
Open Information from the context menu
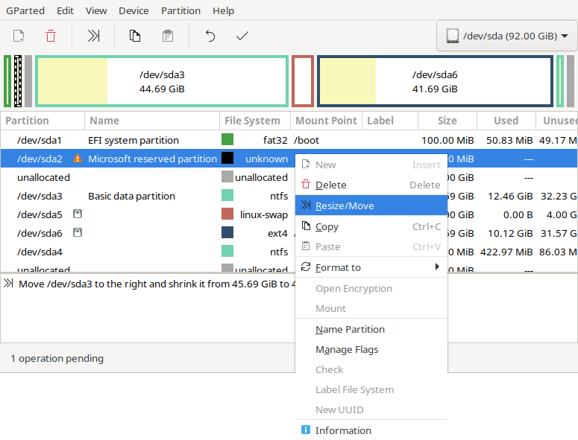tap(343, 430)
